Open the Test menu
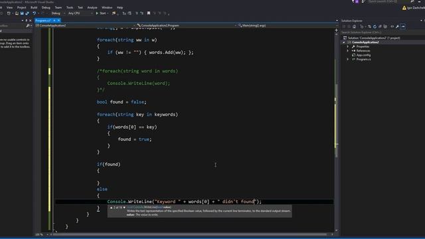Viewport: 425px width, 239px height. pyautogui.click(x=80, y=7)
